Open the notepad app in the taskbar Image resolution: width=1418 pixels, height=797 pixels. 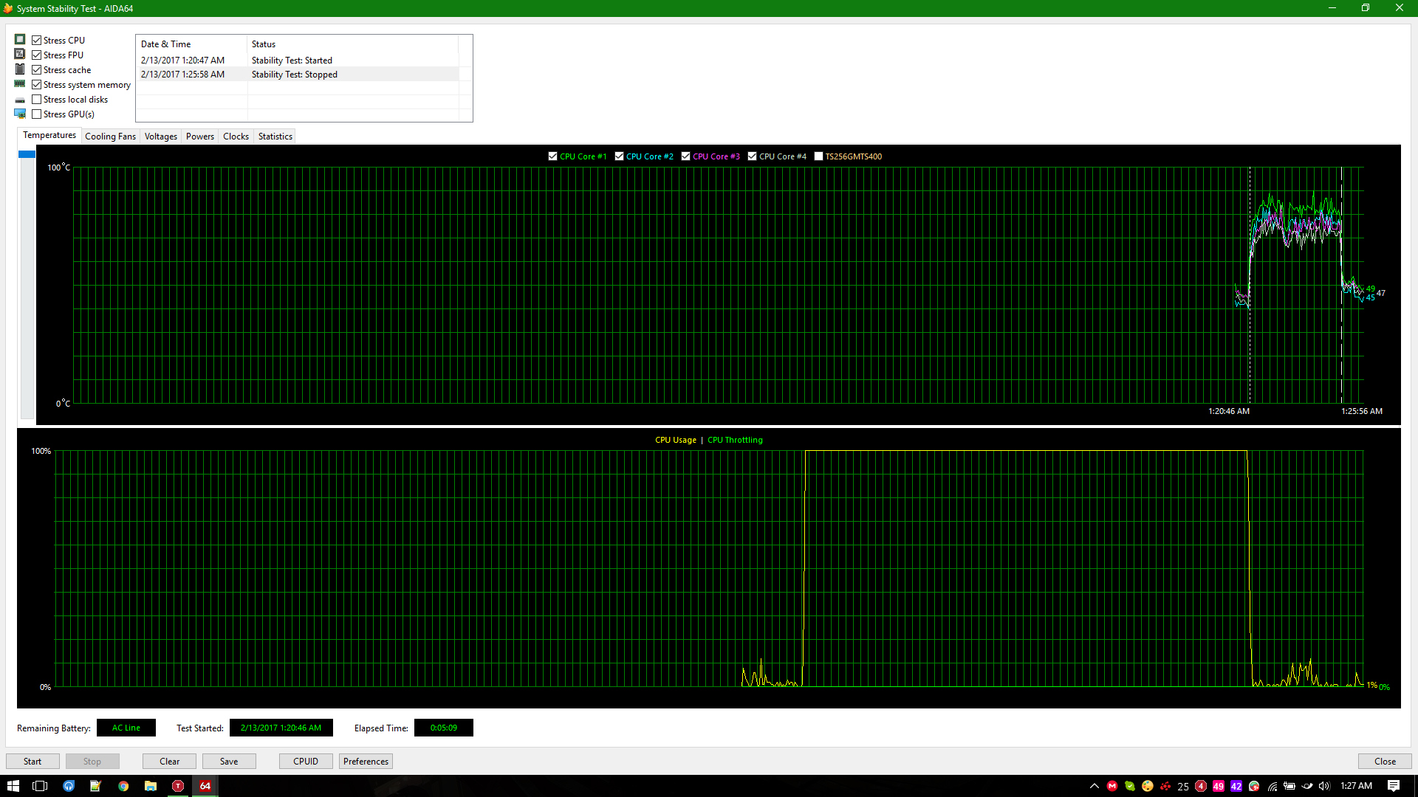point(95,786)
